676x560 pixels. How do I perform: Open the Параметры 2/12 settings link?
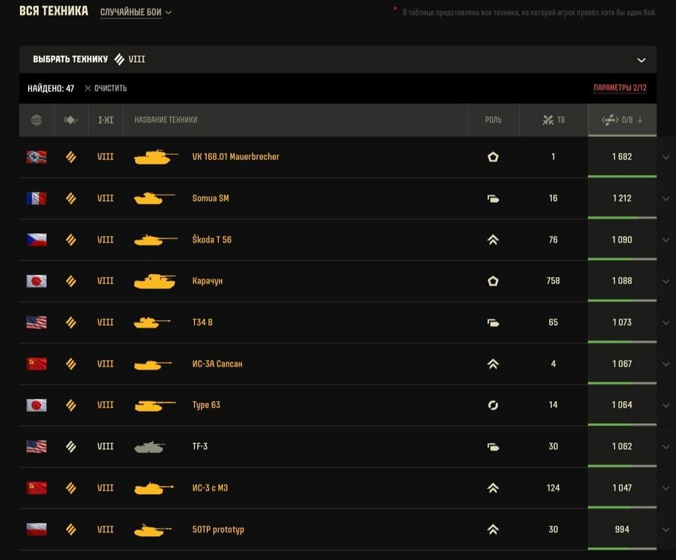[x=620, y=88]
